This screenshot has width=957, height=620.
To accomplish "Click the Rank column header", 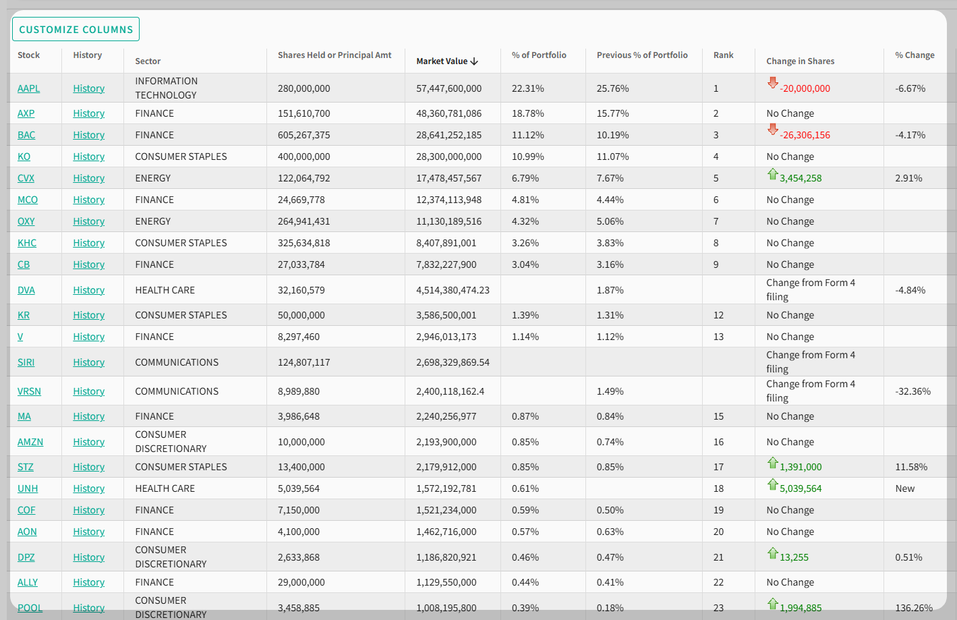I will (724, 55).
